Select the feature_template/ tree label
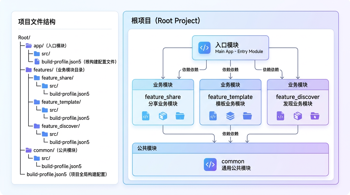 (x=61, y=102)
